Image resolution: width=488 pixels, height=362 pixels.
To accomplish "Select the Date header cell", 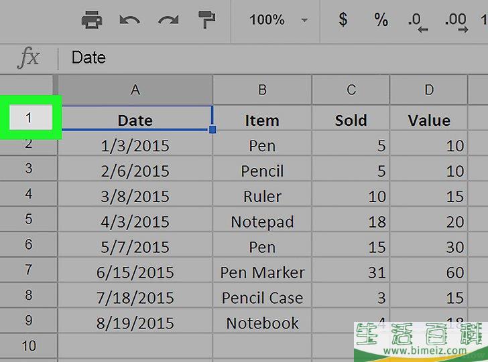I will pyautogui.click(x=135, y=120).
